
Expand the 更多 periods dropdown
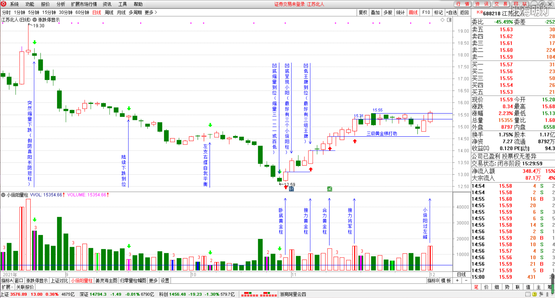coord(151,12)
